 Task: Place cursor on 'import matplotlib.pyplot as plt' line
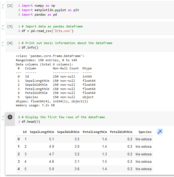tap(50, 10)
